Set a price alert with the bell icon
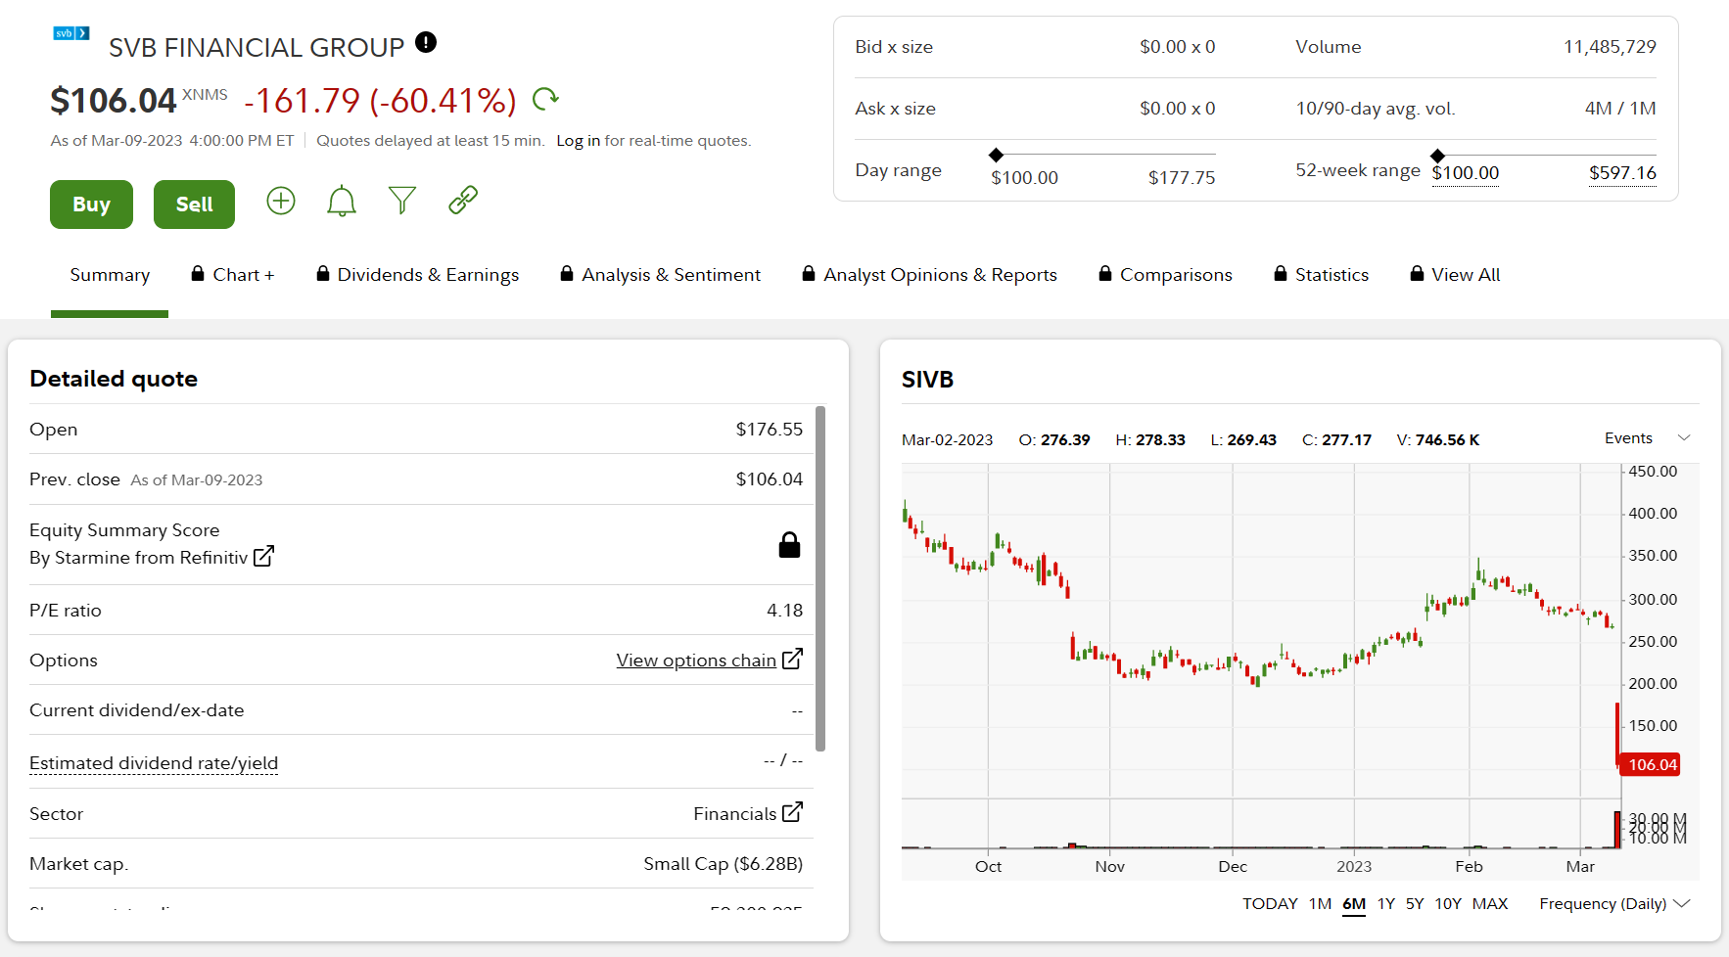Image resolution: width=1729 pixels, height=957 pixels. (342, 202)
